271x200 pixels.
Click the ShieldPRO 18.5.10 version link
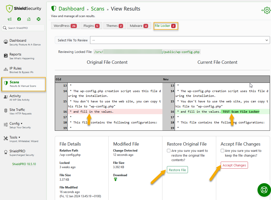pyautogui.click(x=24, y=164)
